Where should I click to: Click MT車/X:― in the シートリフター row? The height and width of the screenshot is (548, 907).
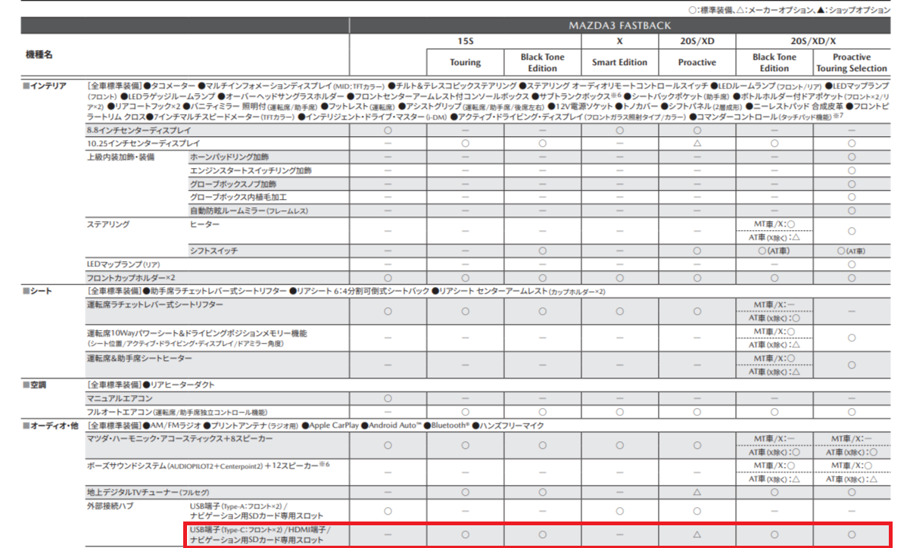[x=775, y=304]
